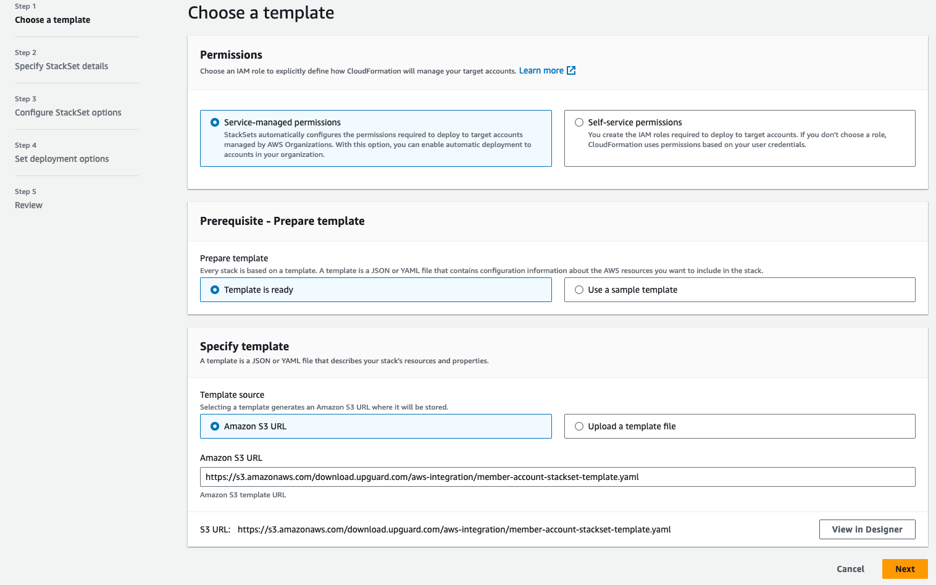Viewport: 936px width, 585px height.
Task: Open the Learn more link
Action: tap(541, 70)
